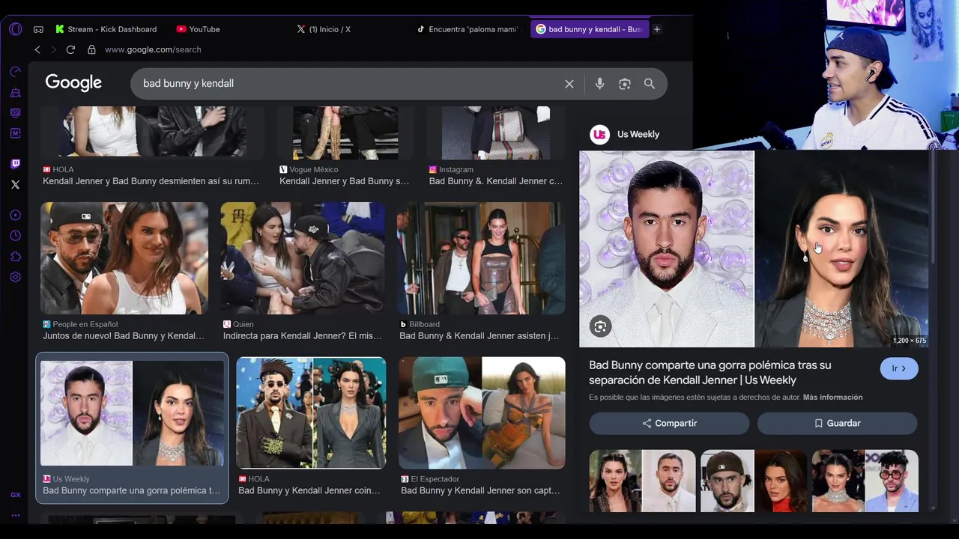Open Extensions cube icon in sidebar

click(x=15, y=257)
